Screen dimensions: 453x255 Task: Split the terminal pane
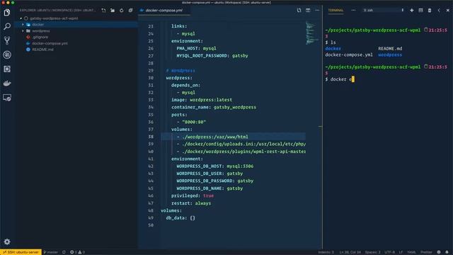coord(420,11)
